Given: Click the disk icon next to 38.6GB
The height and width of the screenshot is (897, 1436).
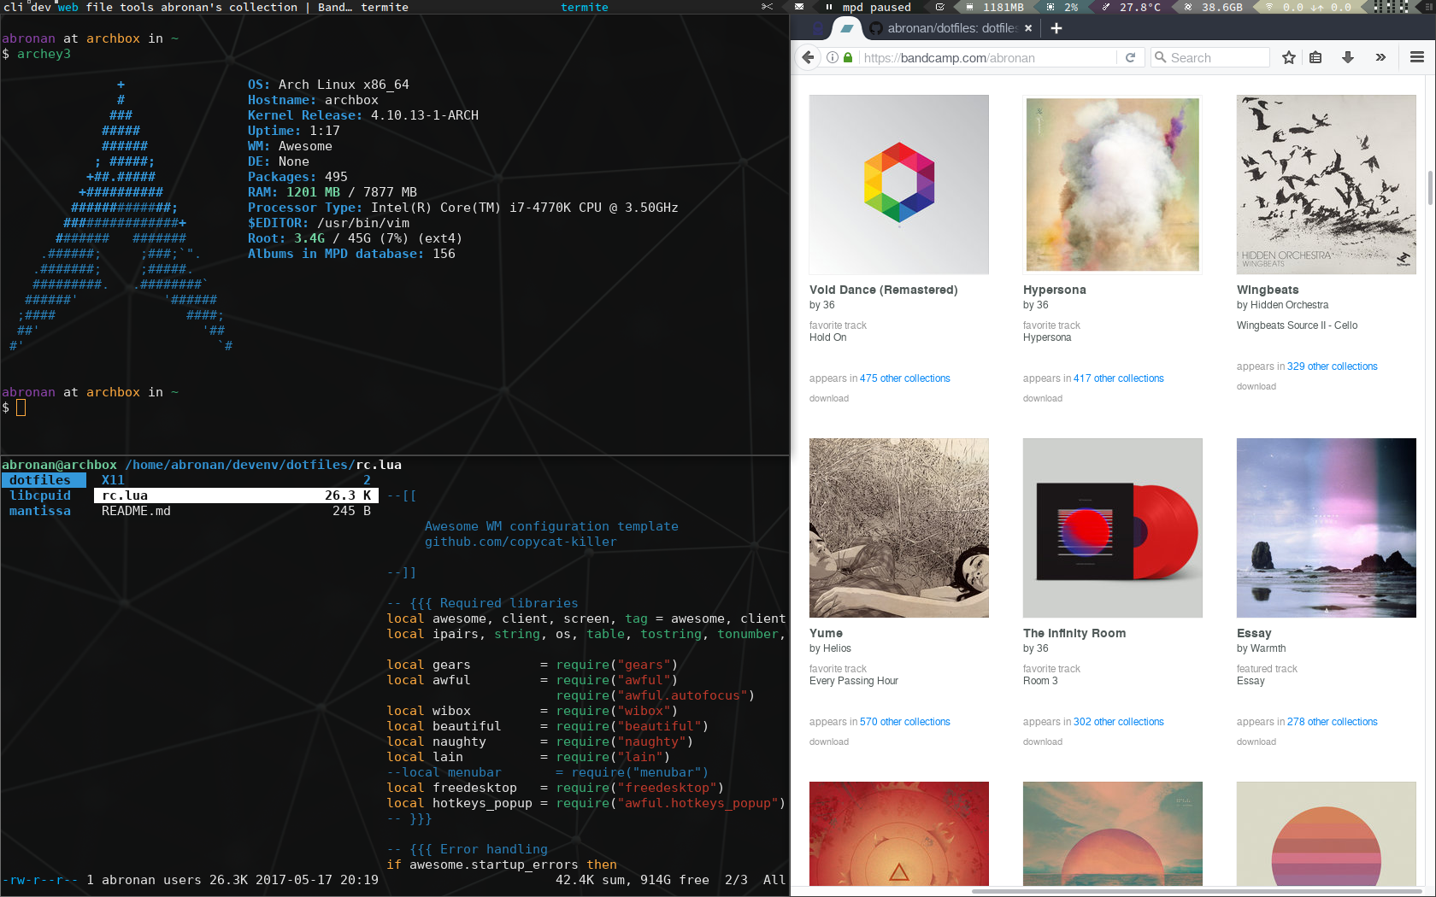Looking at the screenshot, I should tap(1188, 7).
